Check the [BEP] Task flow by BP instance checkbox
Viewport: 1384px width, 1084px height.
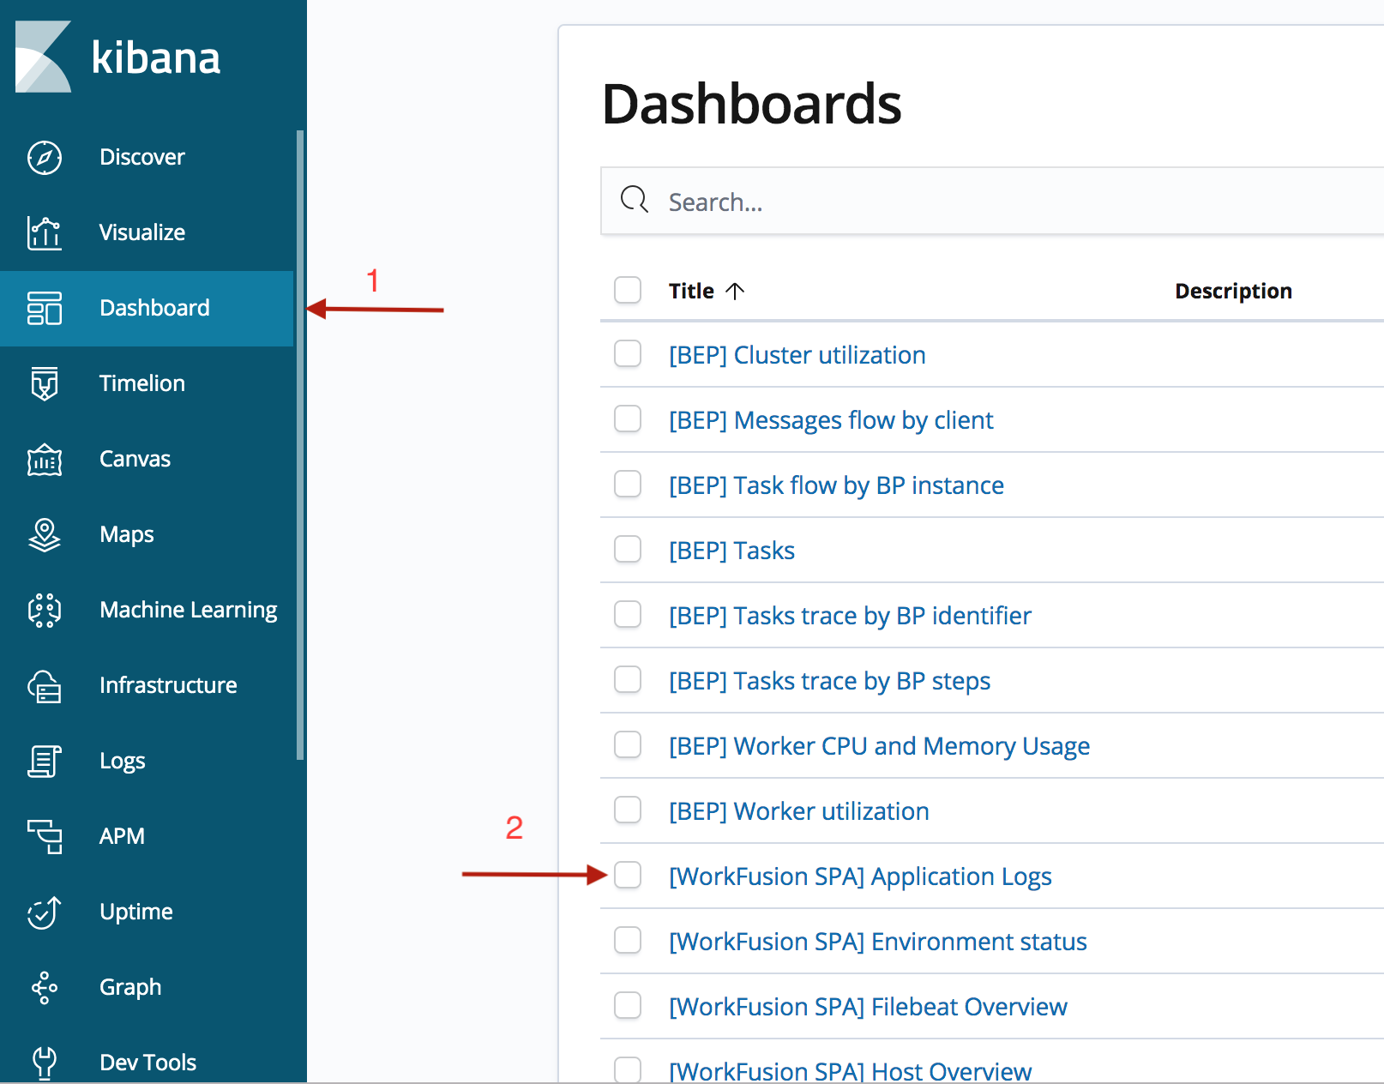point(628,484)
